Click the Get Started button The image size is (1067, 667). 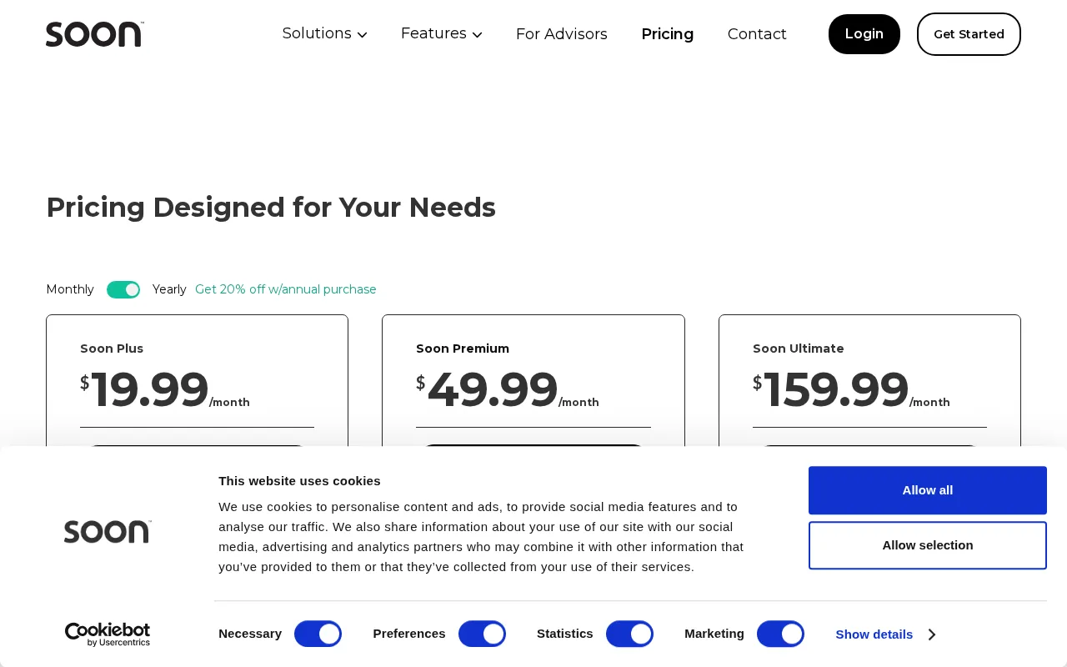coord(969,34)
